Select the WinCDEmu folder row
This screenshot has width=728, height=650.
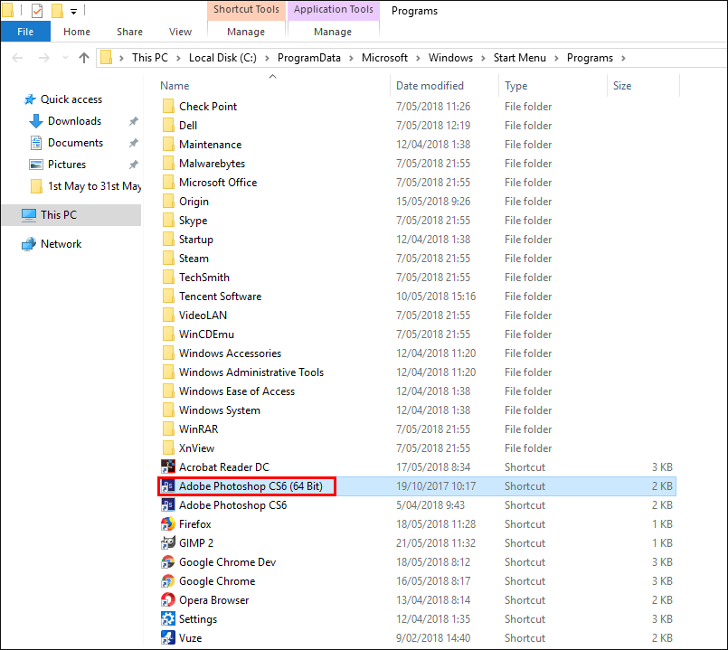click(x=417, y=334)
